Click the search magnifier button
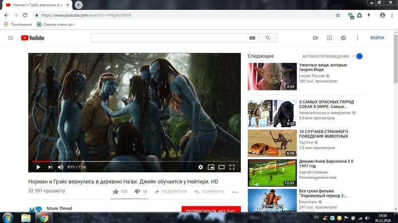The height and width of the screenshot is (223, 398). tap(268, 38)
